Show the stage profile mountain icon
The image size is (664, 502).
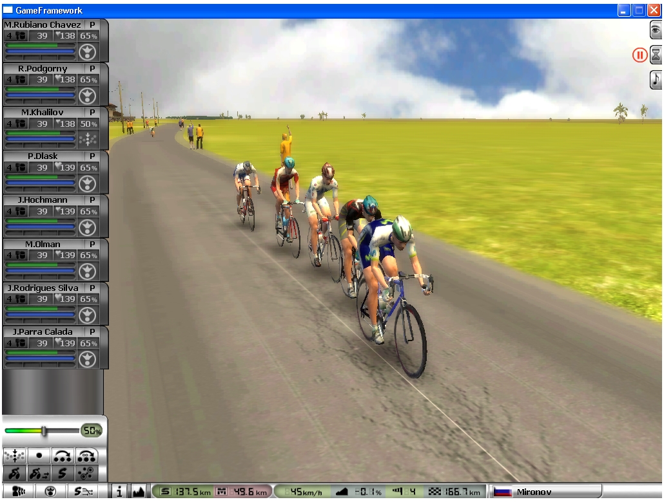pyautogui.click(x=138, y=492)
